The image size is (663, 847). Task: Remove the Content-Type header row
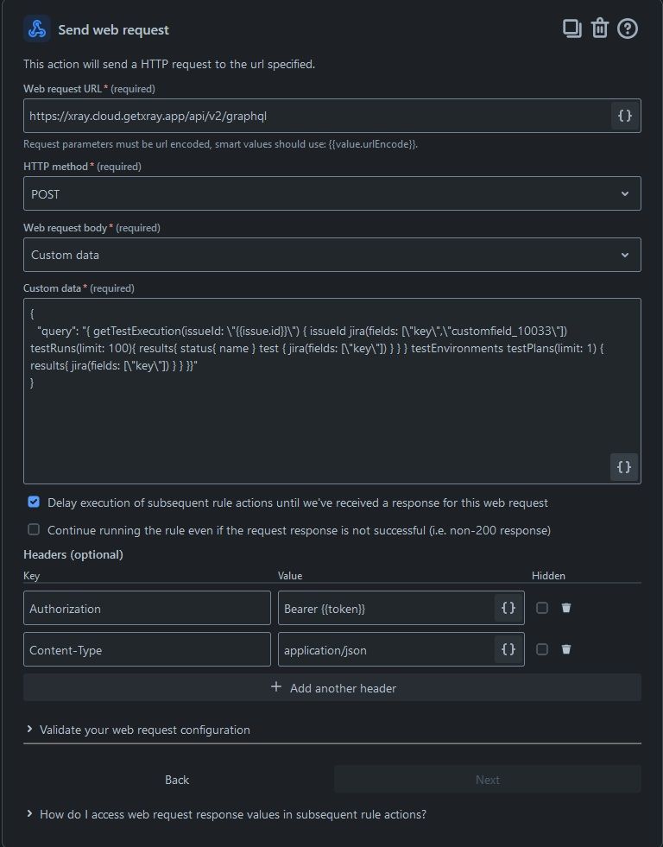[565, 649]
